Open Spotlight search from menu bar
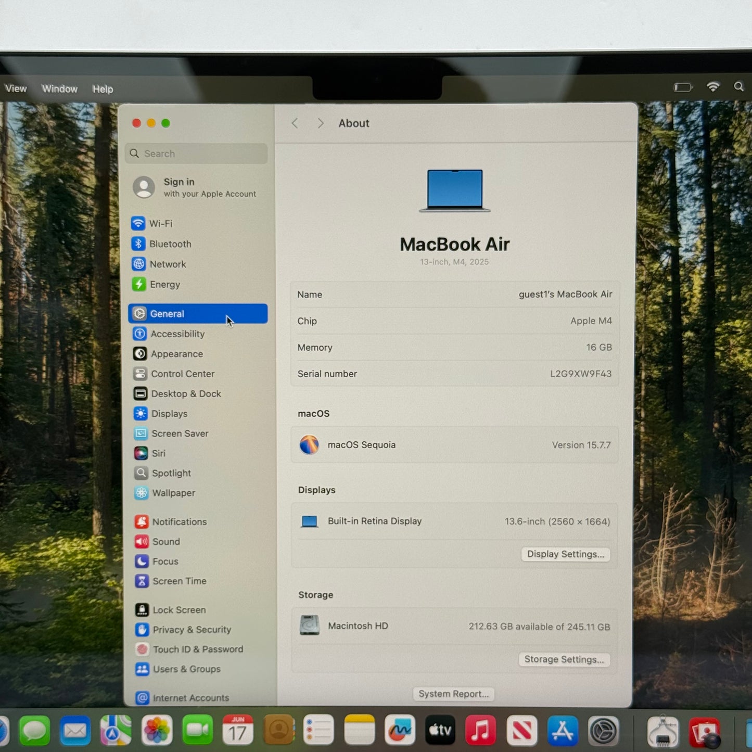 pyautogui.click(x=738, y=86)
